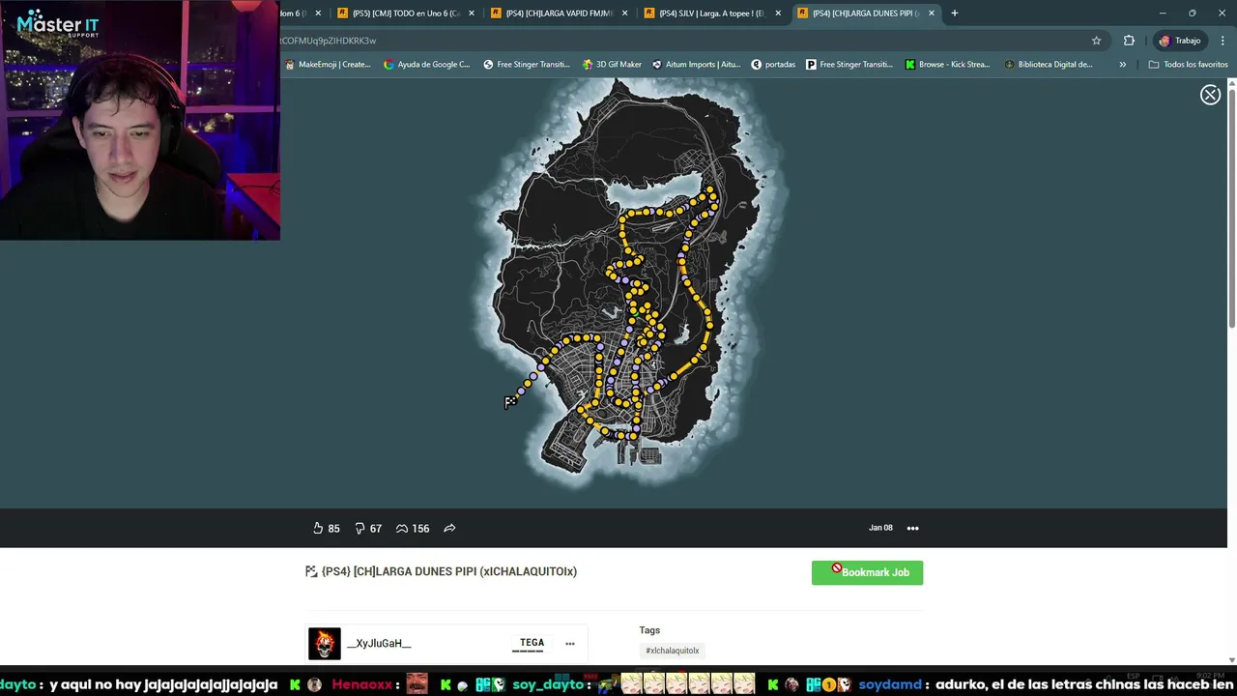The image size is (1237, 696).
Task: Switch to the [PS5] [CMJ] TODO en Uno tab
Action: 406,14
